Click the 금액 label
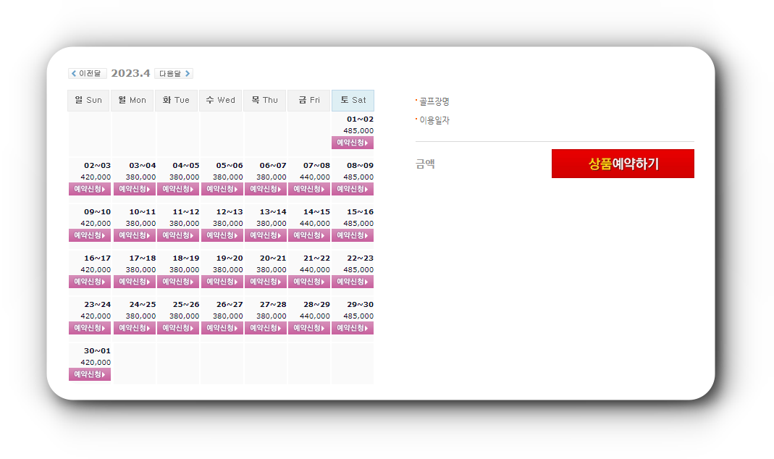This screenshot has height=459, width=774. [425, 164]
